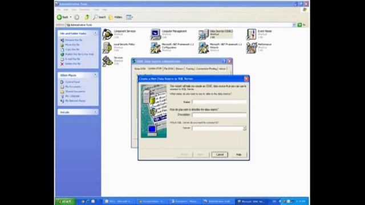The image size is (365, 205).
Task: Expand the Address bar dropdown arrow
Action: pyautogui.click(x=294, y=25)
